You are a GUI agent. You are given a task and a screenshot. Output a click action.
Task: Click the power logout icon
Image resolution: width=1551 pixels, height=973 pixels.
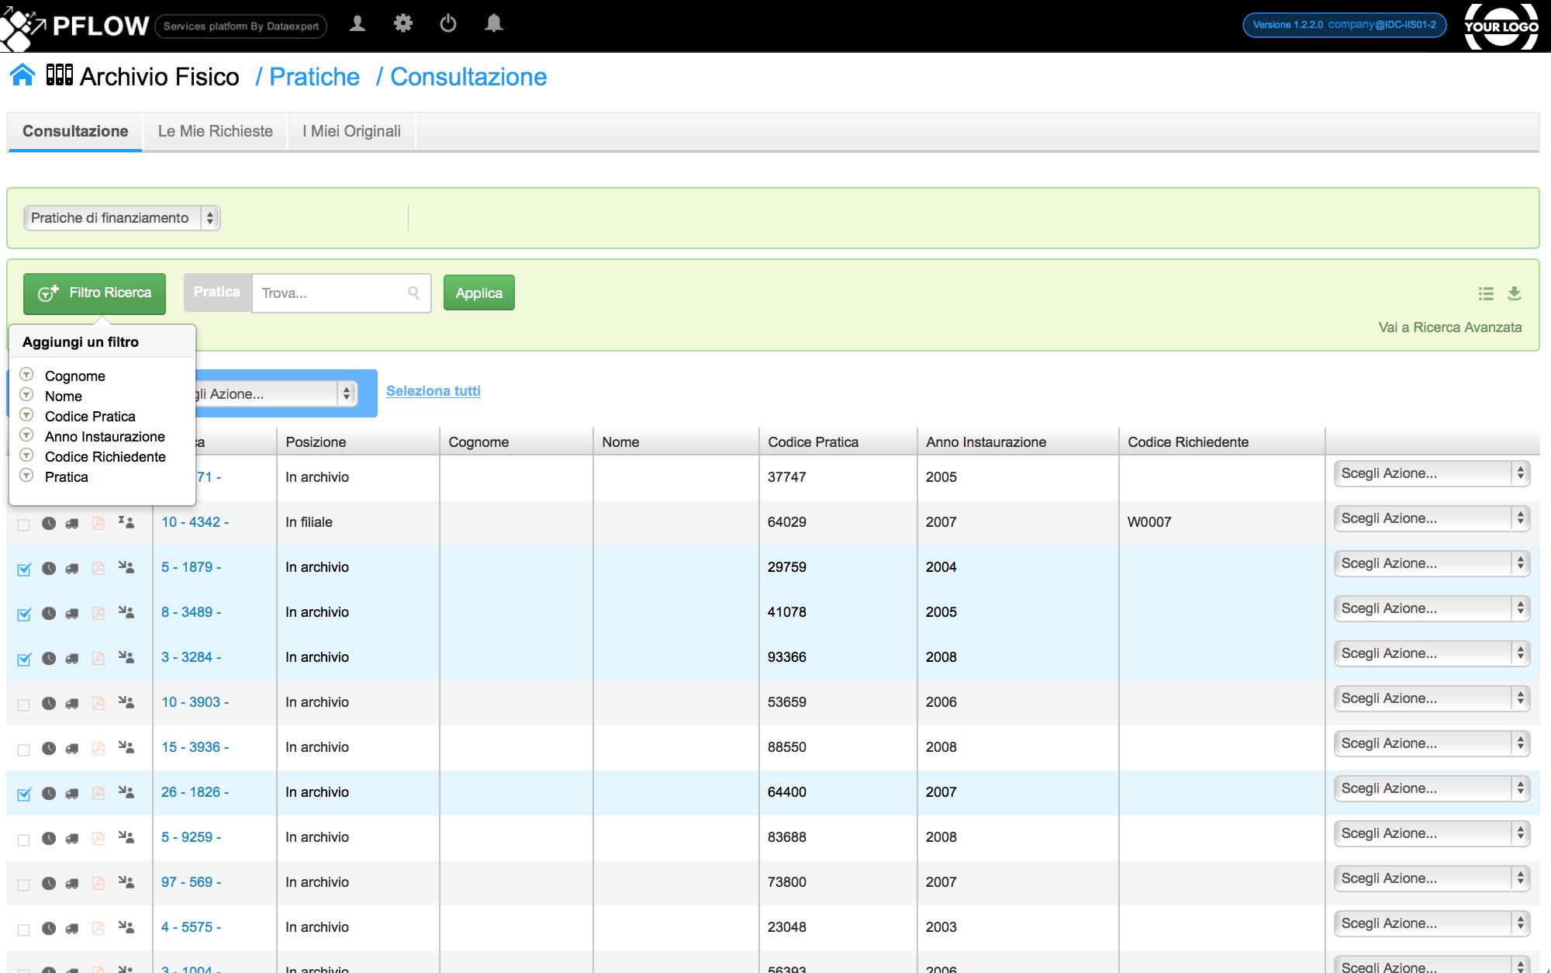(448, 24)
